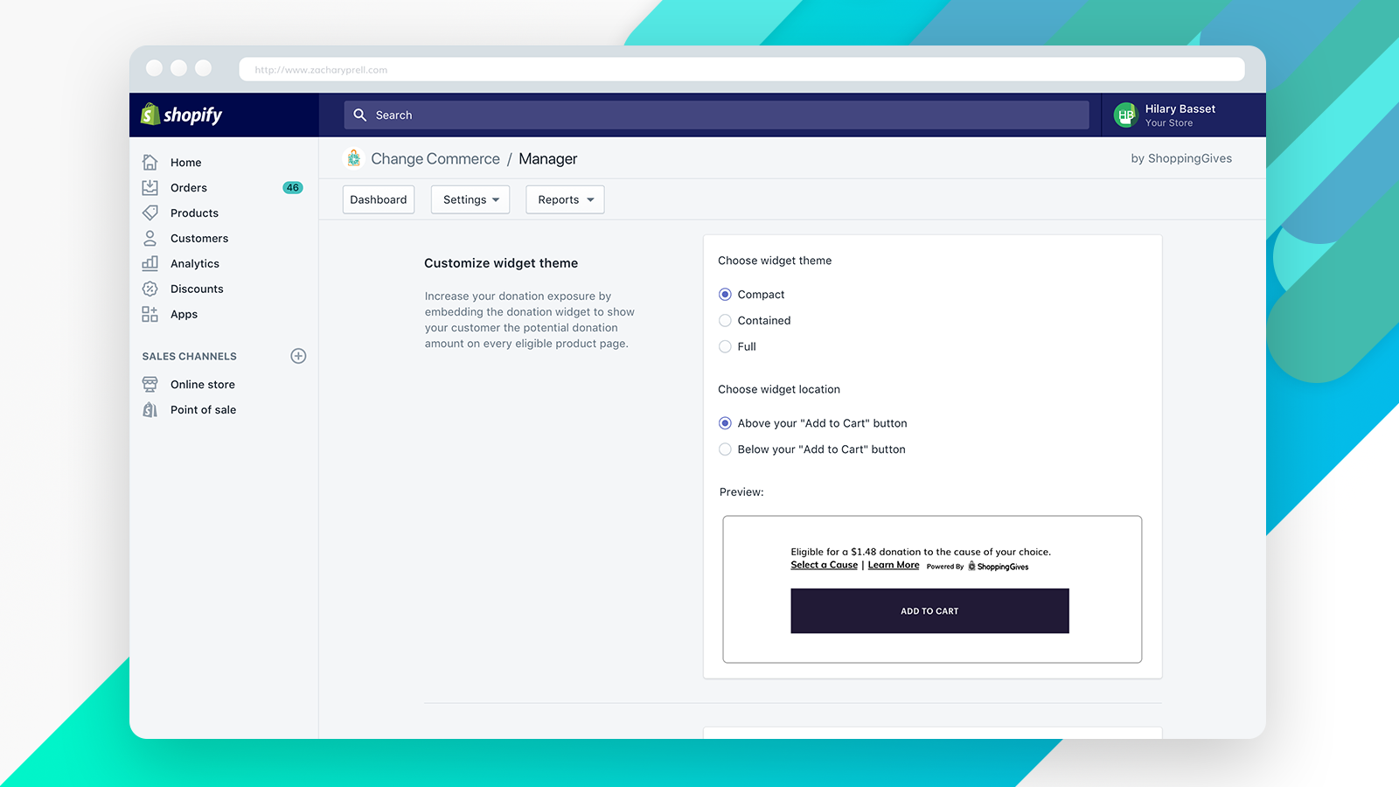The image size is (1399, 787).
Task: Open Discounts menu item
Action: pyautogui.click(x=197, y=289)
